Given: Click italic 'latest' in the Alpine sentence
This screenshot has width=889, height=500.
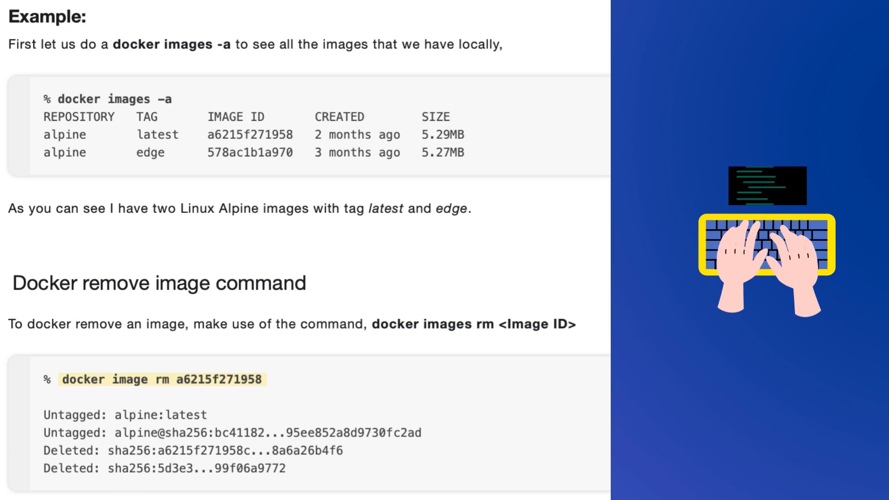Looking at the screenshot, I should 385,209.
